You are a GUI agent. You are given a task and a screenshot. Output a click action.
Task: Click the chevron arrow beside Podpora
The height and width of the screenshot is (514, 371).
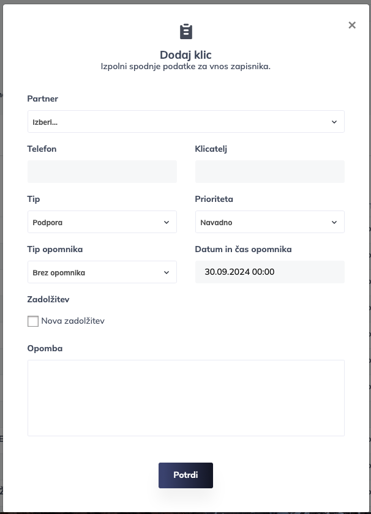tap(167, 222)
